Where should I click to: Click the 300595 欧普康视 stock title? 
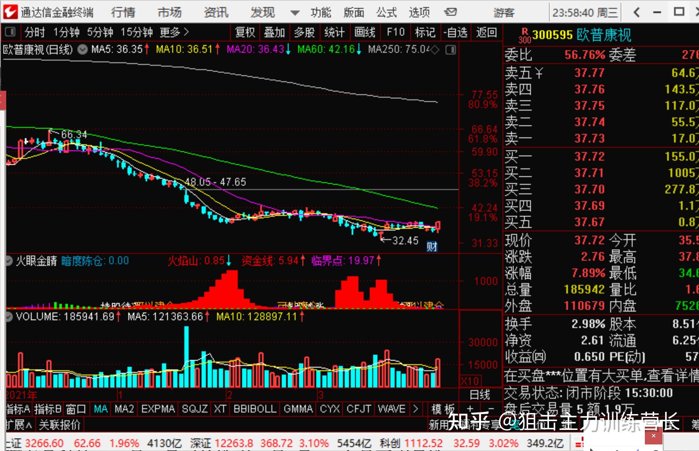tap(581, 35)
